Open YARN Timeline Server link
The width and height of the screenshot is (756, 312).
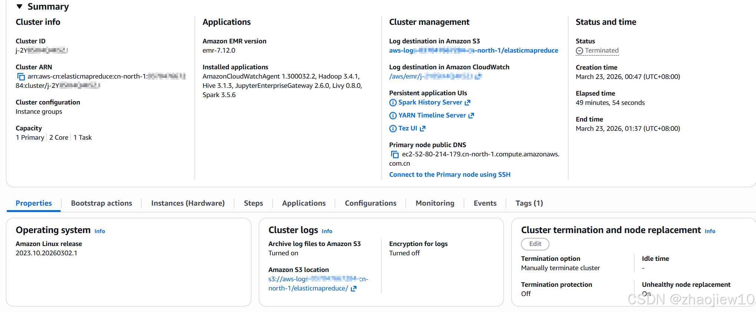(x=432, y=115)
